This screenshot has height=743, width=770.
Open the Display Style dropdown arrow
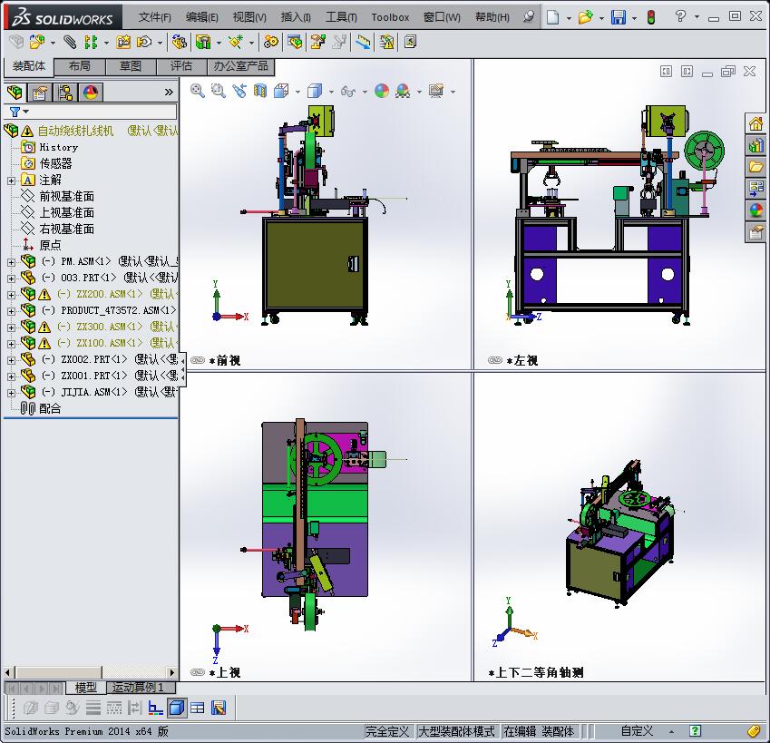(331, 92)
